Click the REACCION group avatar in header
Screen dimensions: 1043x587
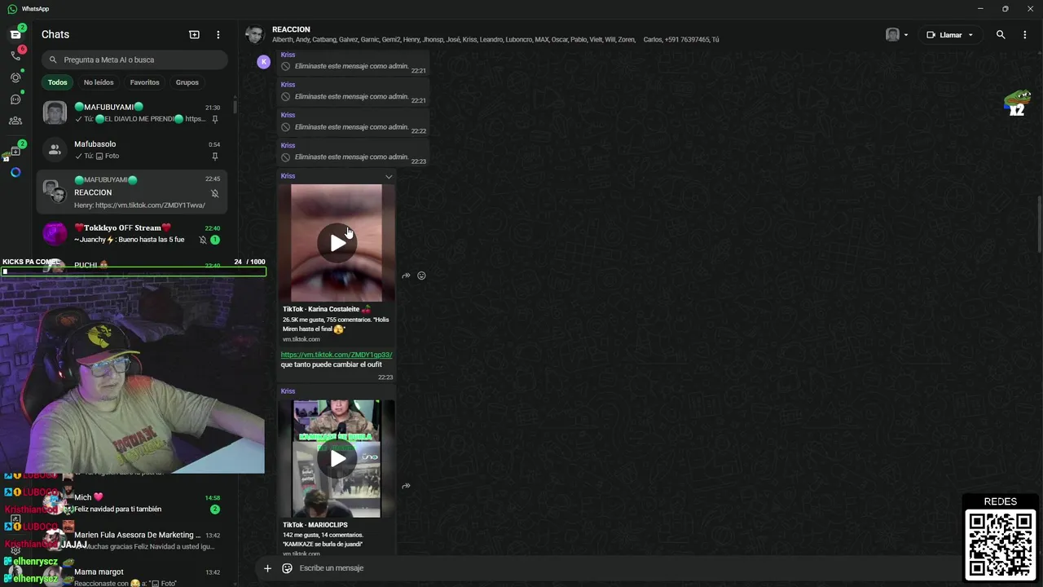255,34
